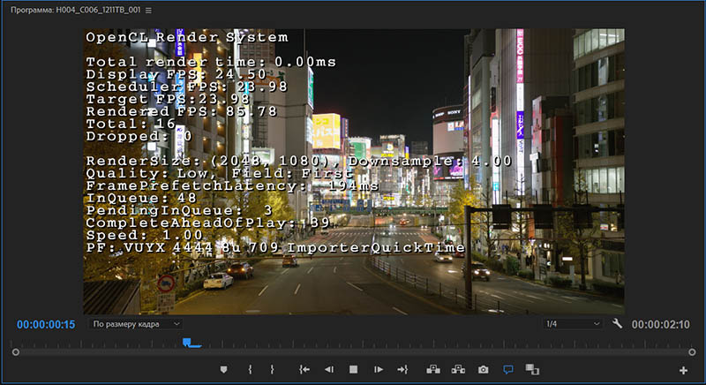
Task: Open the program panel menu icon
Action: click(148, 10)
